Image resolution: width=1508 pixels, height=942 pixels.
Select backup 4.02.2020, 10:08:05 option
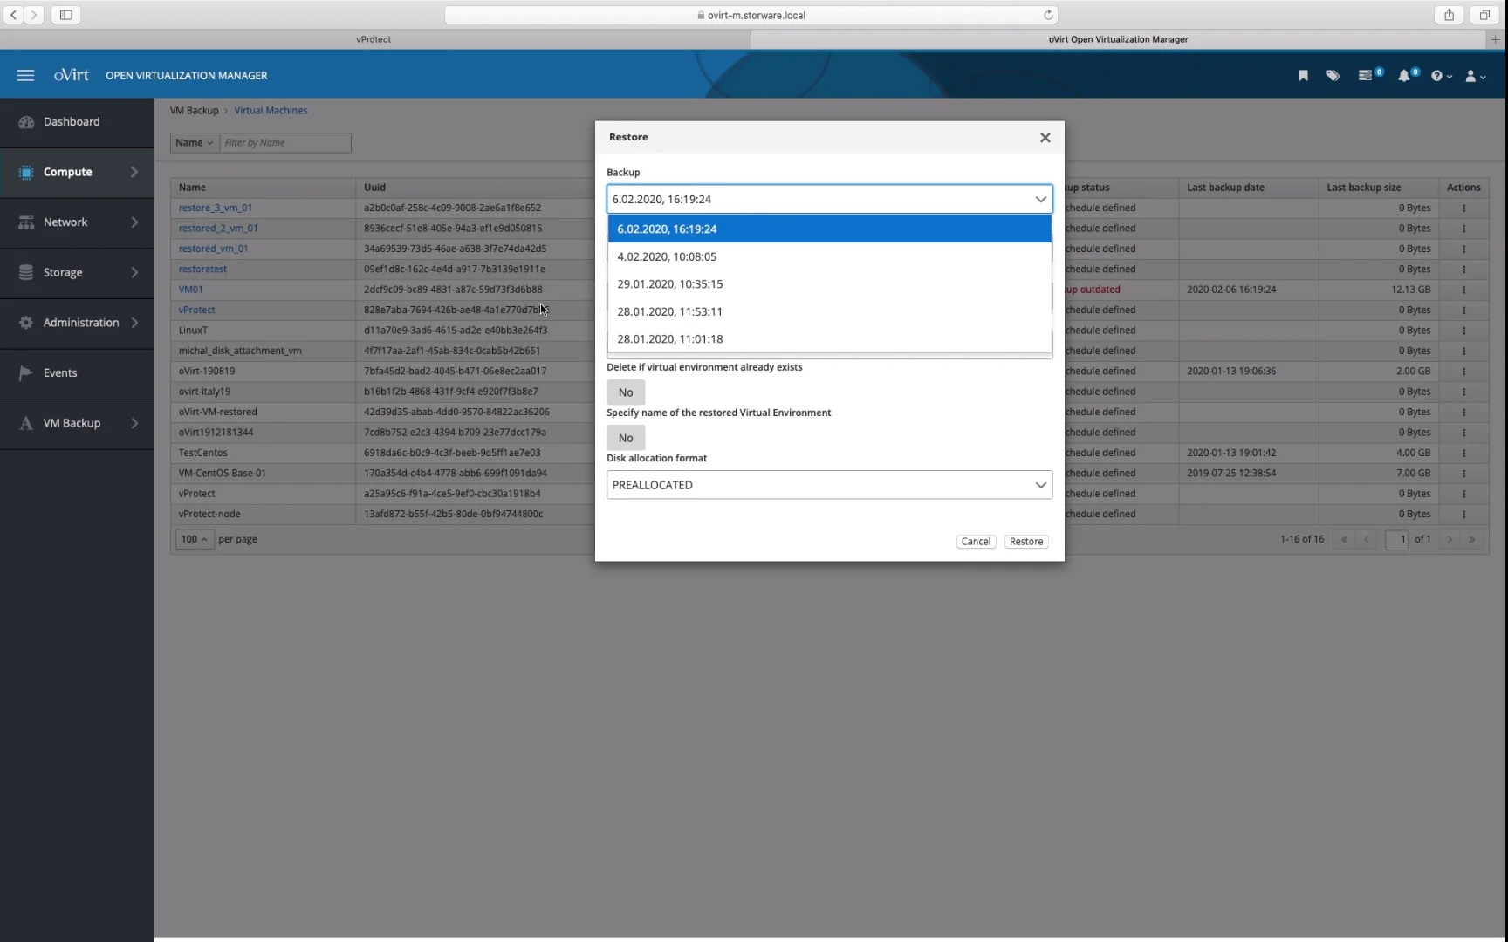tap(829, 256)
